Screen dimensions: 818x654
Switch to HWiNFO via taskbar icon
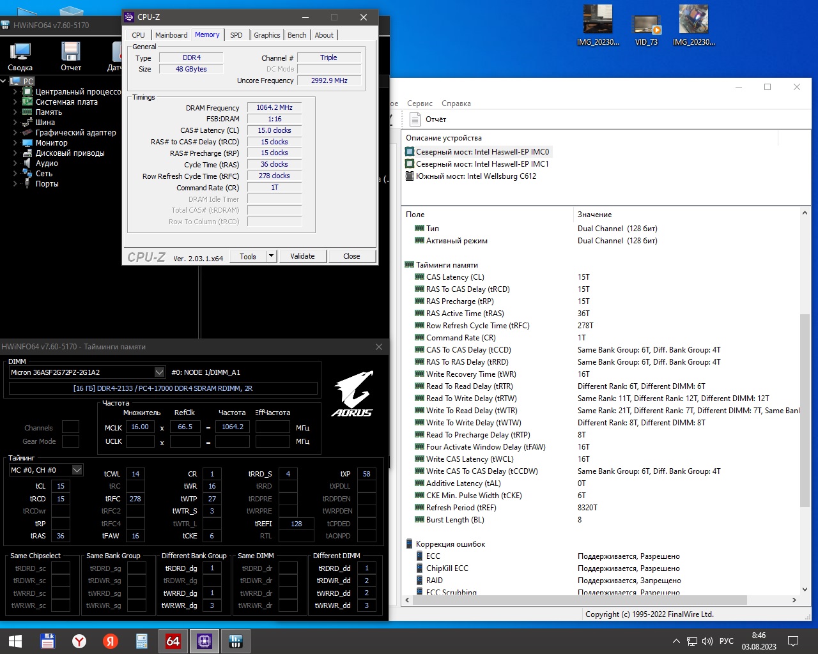pos(236,641)
